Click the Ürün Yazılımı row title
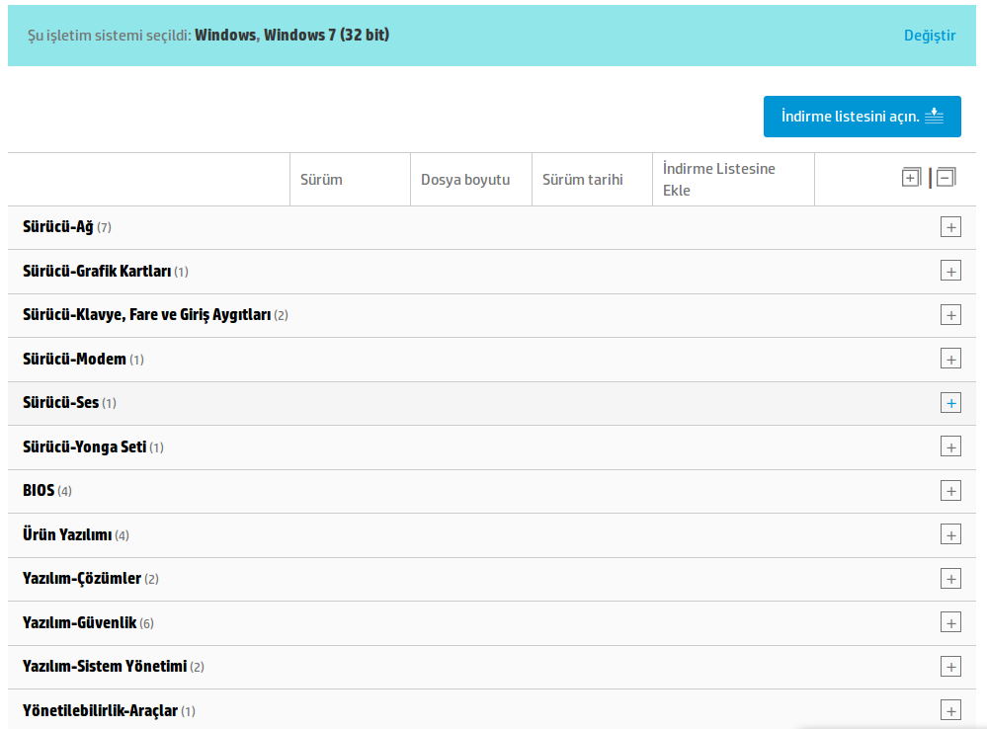987x729 pixels. coord(67,533)
